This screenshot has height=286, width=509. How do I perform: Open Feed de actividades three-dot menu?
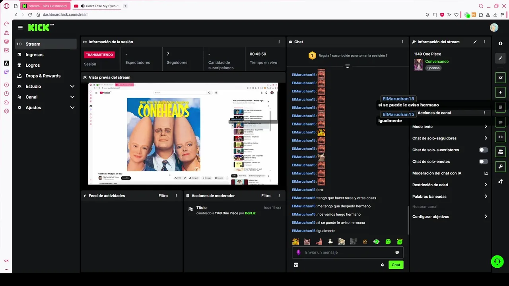click(x=176, y=196)
